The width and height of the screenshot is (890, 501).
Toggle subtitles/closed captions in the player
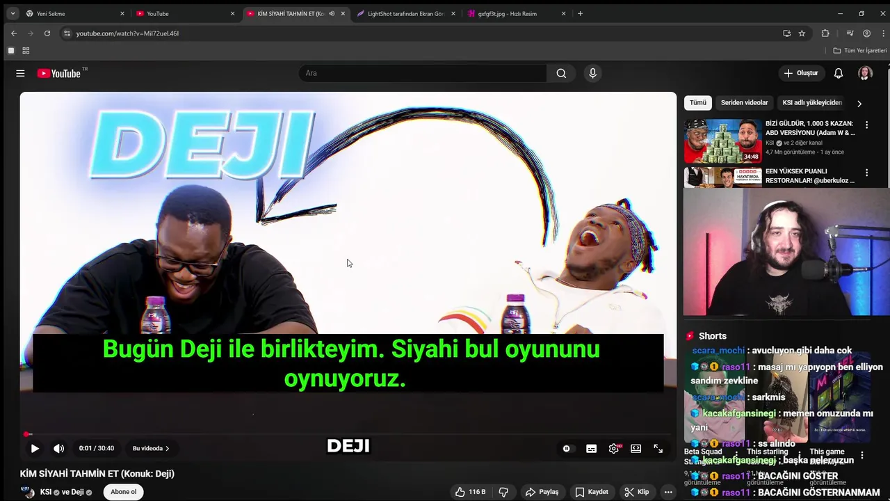tap(591, 449)
